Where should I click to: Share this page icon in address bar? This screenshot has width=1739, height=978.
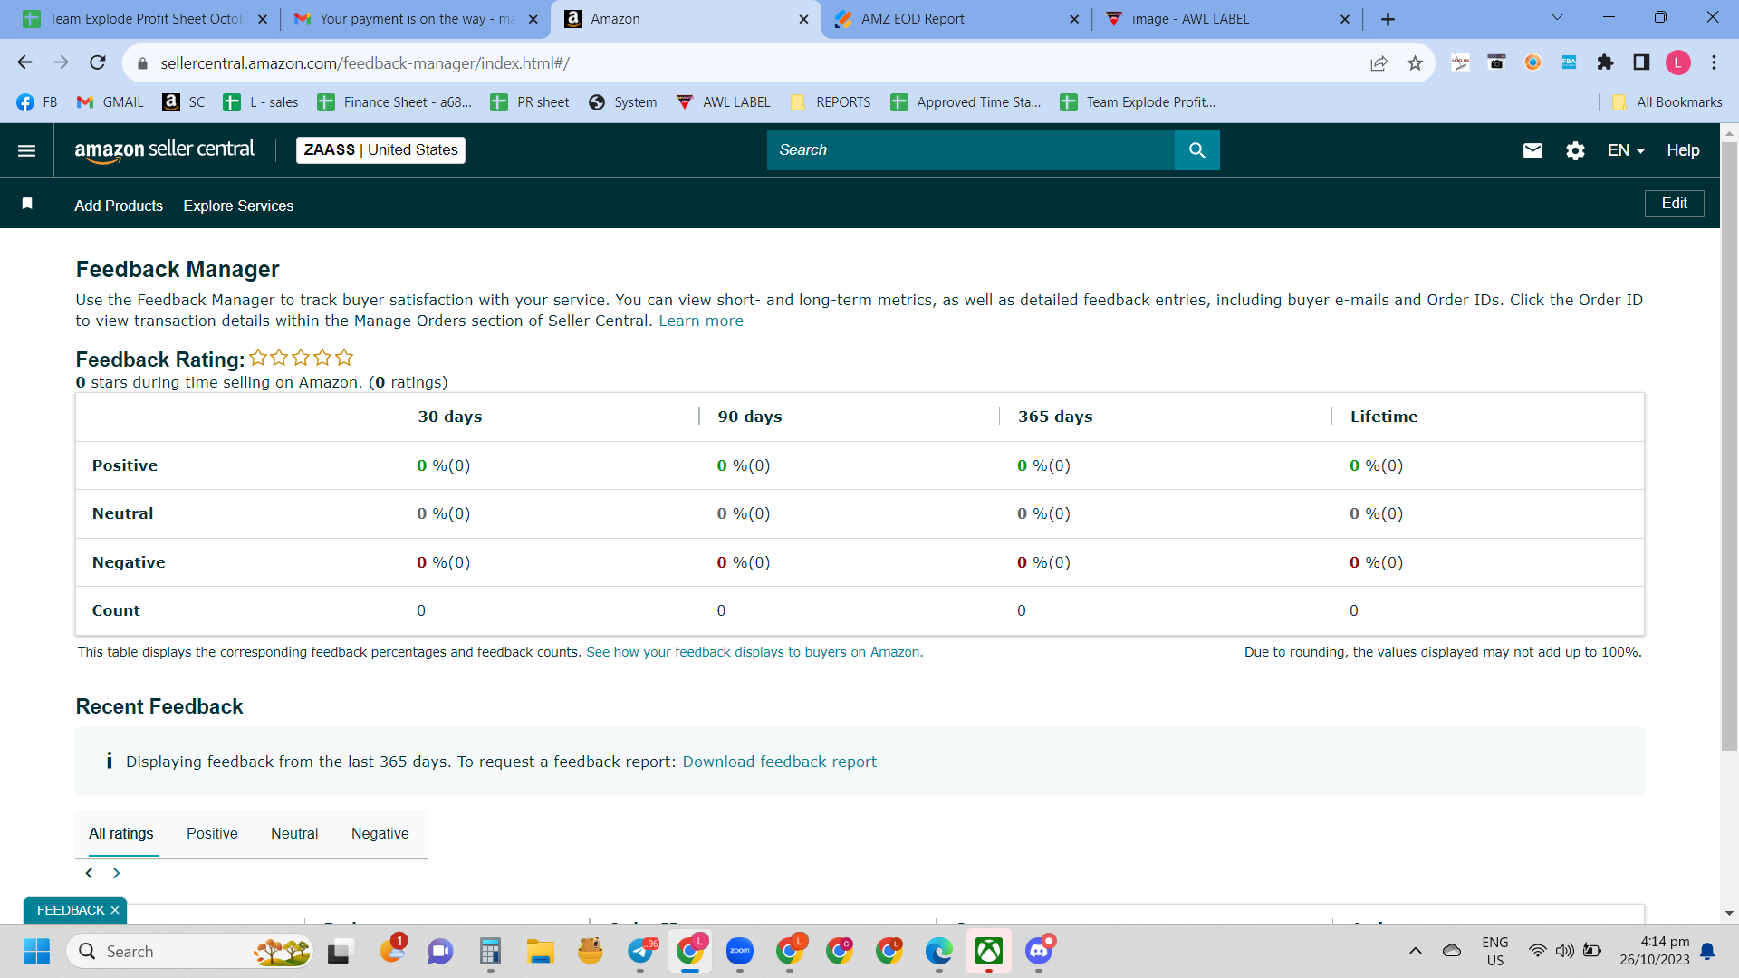pyautogui.click(x=1379, y=62)
